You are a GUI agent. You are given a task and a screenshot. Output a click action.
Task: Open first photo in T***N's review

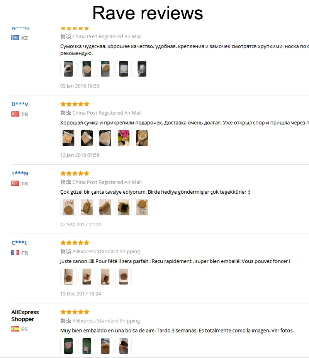68,207
